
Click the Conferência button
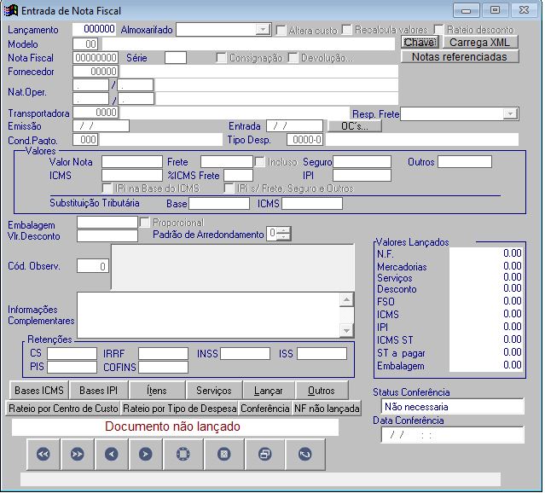coord(265,408)
